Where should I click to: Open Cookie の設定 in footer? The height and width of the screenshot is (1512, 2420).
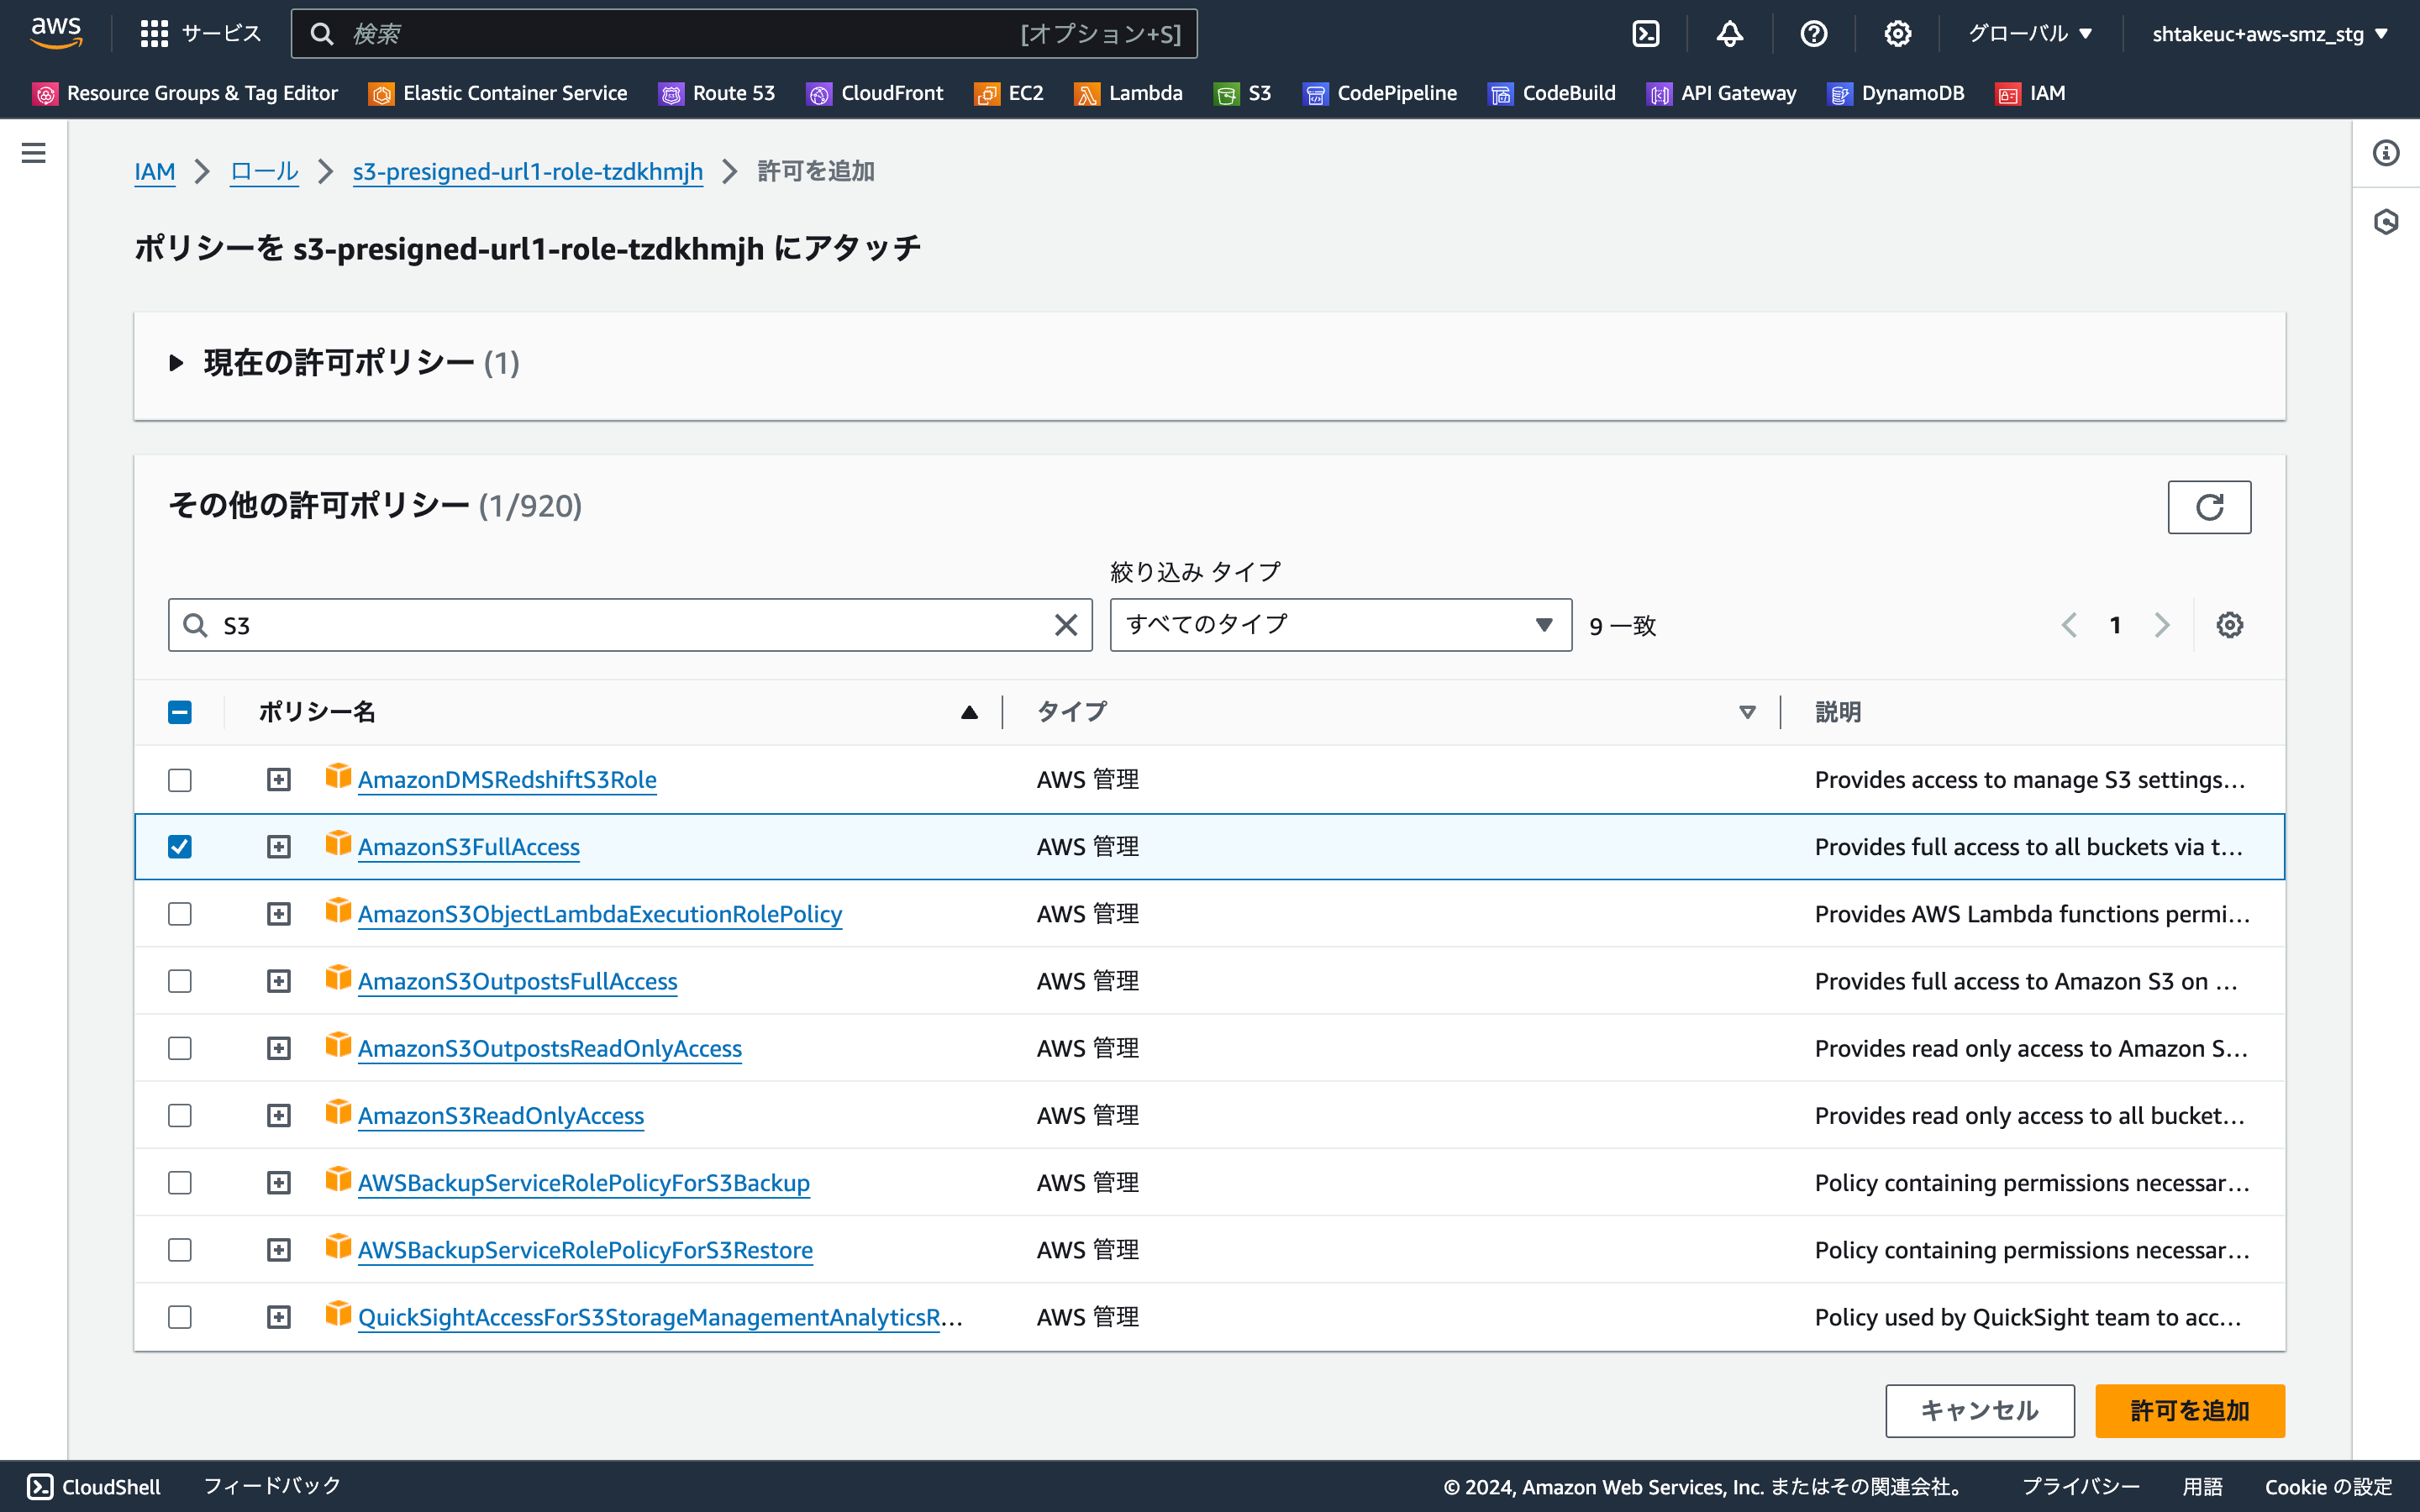(2328, 1487)
